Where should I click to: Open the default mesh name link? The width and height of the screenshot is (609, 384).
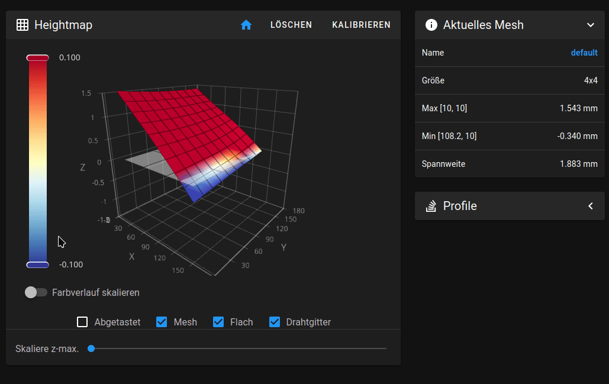584,53
